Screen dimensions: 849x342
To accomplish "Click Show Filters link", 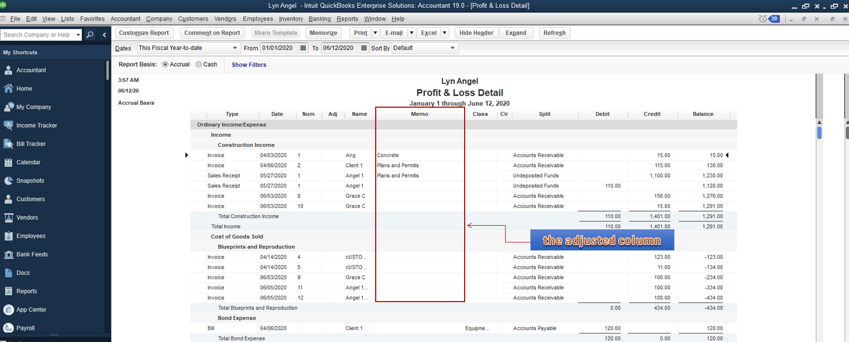I will pyautogui.click(x=249, y=65).
